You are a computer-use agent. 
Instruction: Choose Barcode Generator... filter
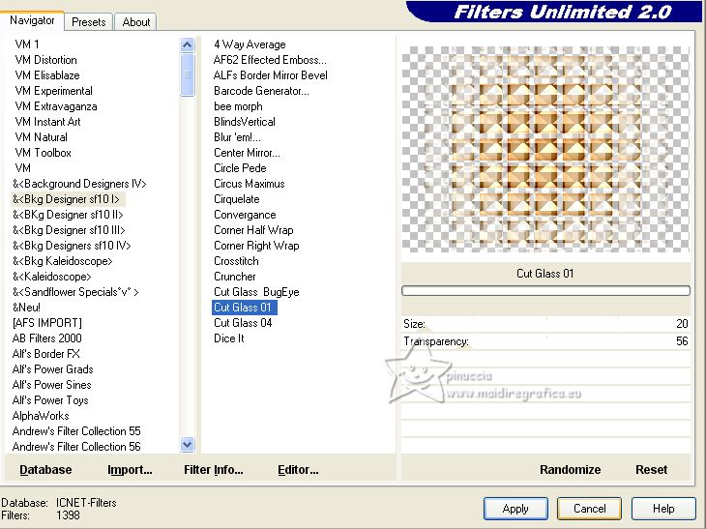(261, 91)
